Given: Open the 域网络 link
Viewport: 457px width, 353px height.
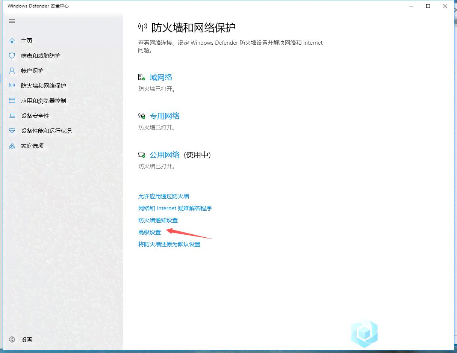Looking at the screenshot, I should [x=161, y=77].
